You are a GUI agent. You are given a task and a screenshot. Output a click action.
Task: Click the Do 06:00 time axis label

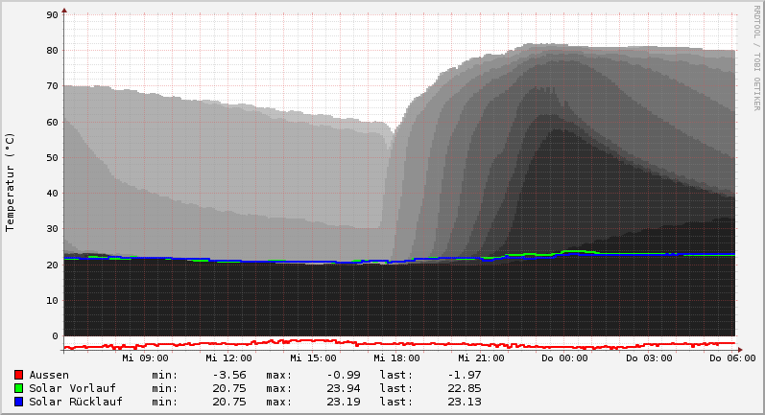point(730,358)
